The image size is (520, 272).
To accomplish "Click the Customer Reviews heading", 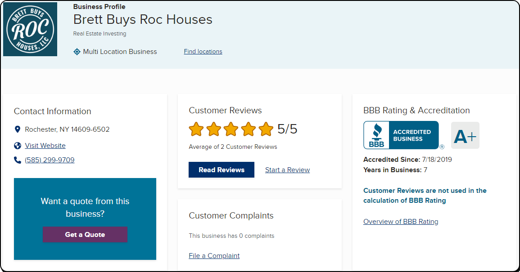I will pyautogui.click(x=225, y=110).
